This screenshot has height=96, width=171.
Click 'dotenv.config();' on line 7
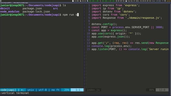[104, 24]
